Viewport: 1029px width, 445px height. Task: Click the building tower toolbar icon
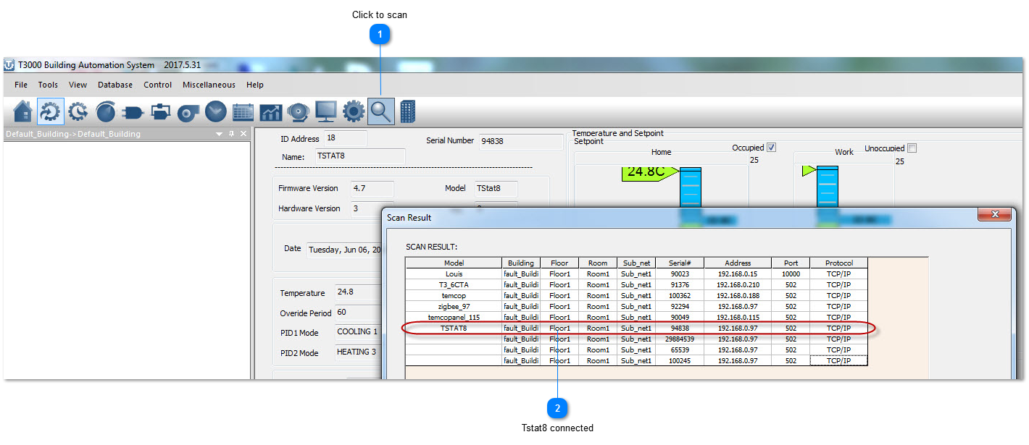point(408,111)
